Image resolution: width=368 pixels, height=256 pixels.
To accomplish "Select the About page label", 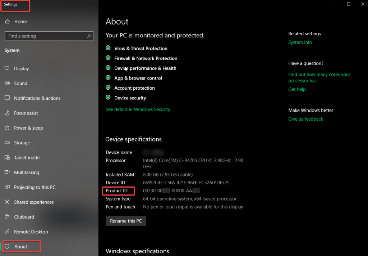I will (20, 247).
